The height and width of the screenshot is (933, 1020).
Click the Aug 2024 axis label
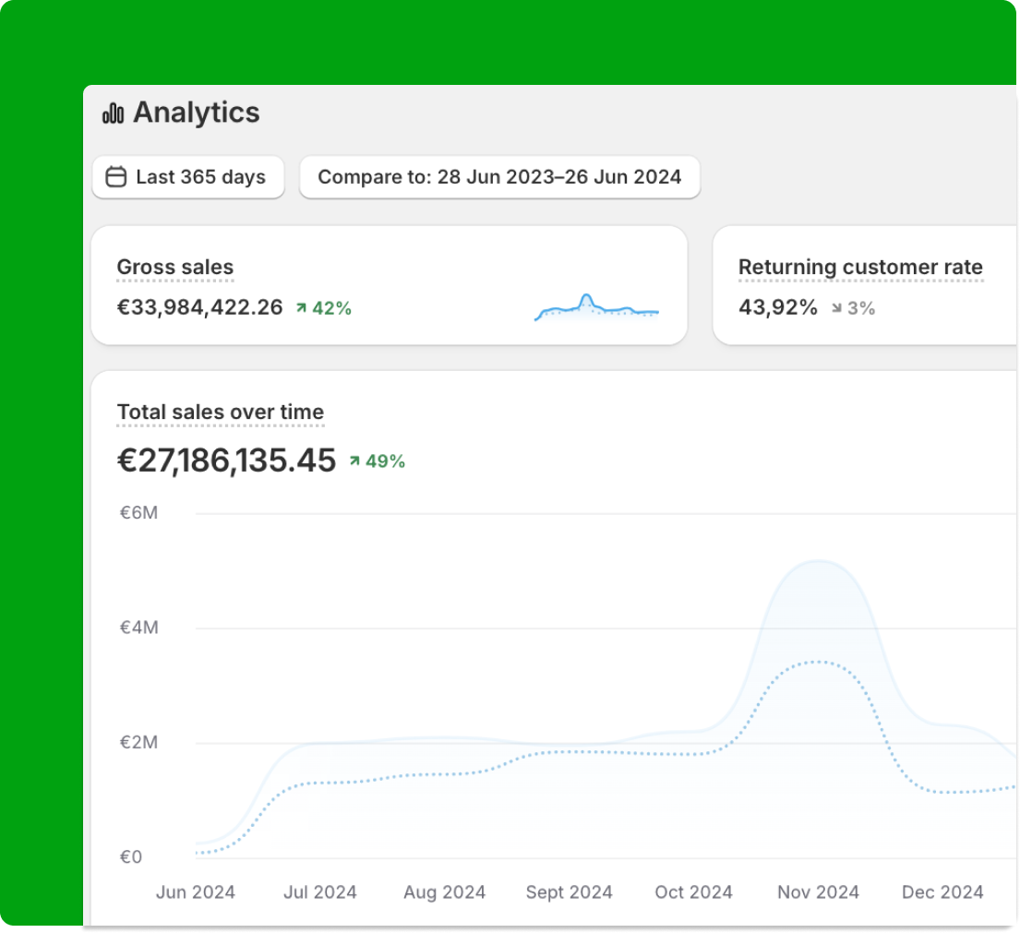444,892
